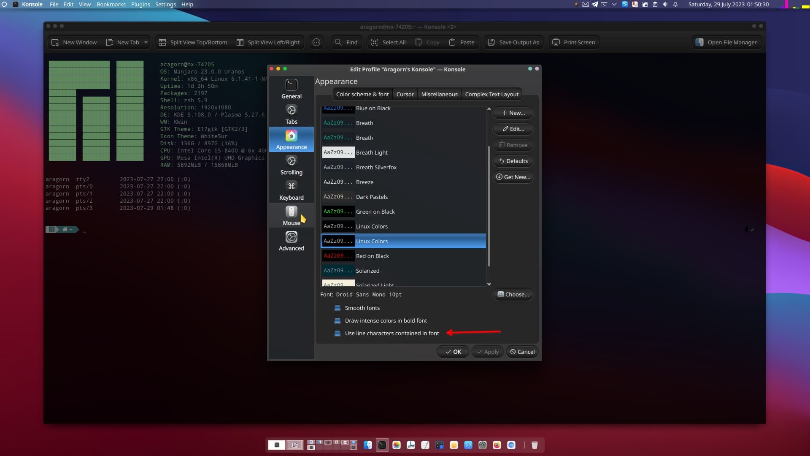Open the Scrolling settings page
The height and width of the screenshot is (456, 810).
tap(291, 165)
